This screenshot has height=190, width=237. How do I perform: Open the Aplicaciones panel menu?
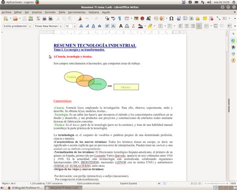14,2
